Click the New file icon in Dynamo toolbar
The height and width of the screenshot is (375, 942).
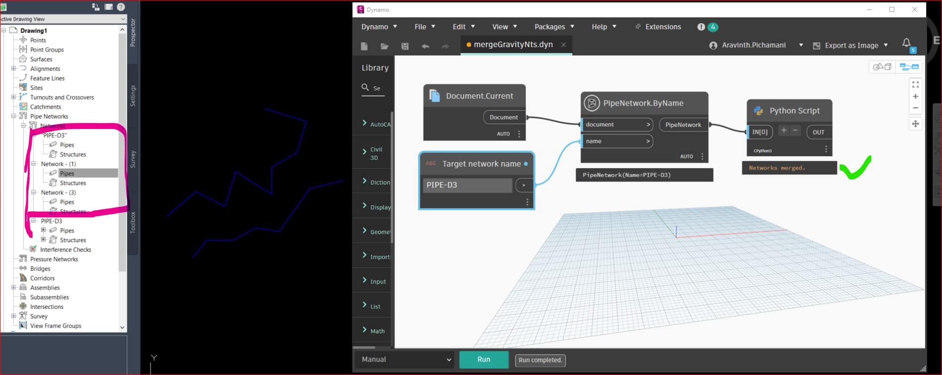click(x=364, y=46)
